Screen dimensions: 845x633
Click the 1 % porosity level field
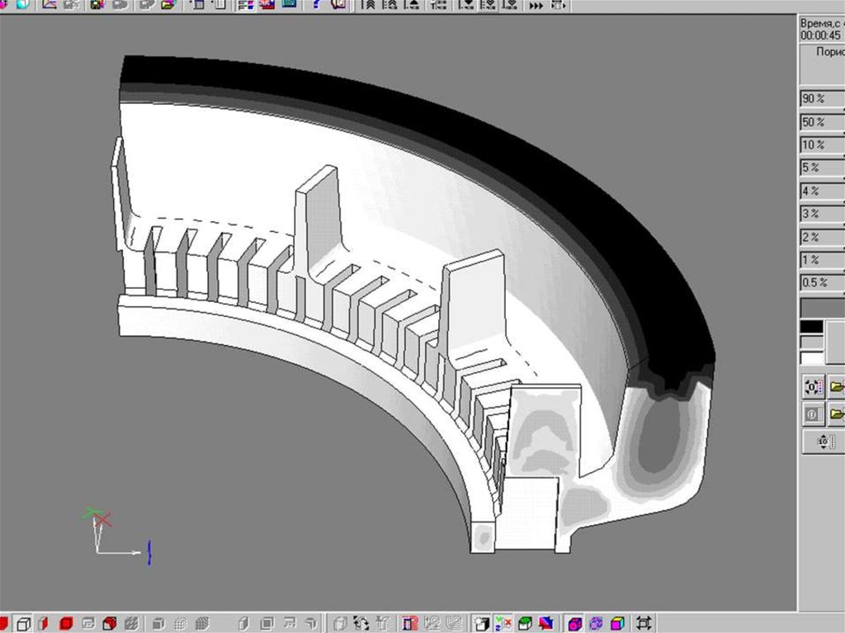click(821, 260)
